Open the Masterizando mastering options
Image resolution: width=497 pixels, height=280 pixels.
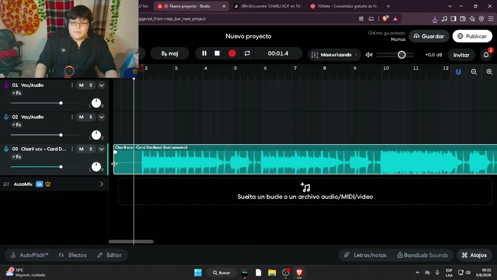(x=334, y=55)
